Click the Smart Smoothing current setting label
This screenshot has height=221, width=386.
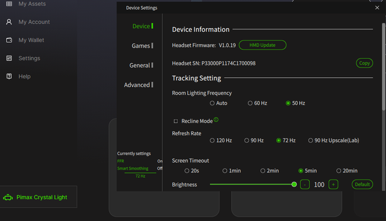133,169
